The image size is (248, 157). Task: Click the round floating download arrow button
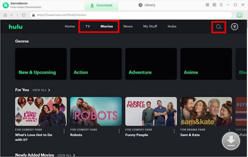(x=231, y=141)
